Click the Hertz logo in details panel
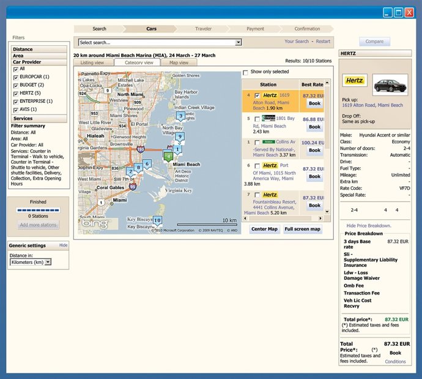The height and width of the screenshot is (379, 422). 355,81
